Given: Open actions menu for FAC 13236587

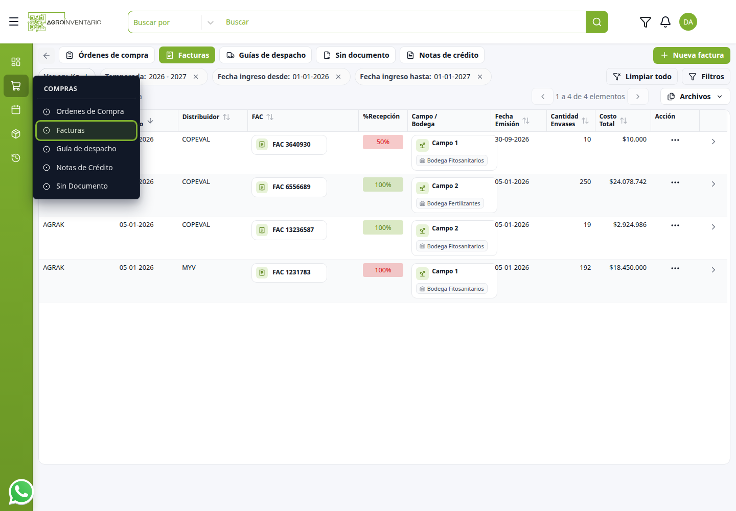Looking at the screenshot, I should pyautogui.click(x=675, y=225).
